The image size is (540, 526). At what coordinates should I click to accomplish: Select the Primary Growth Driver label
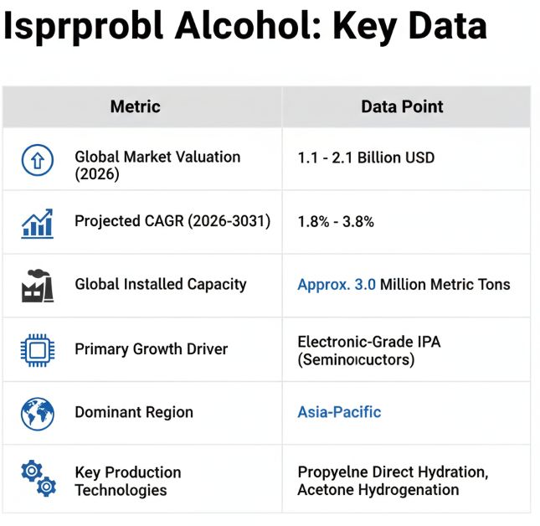(151, 348)
